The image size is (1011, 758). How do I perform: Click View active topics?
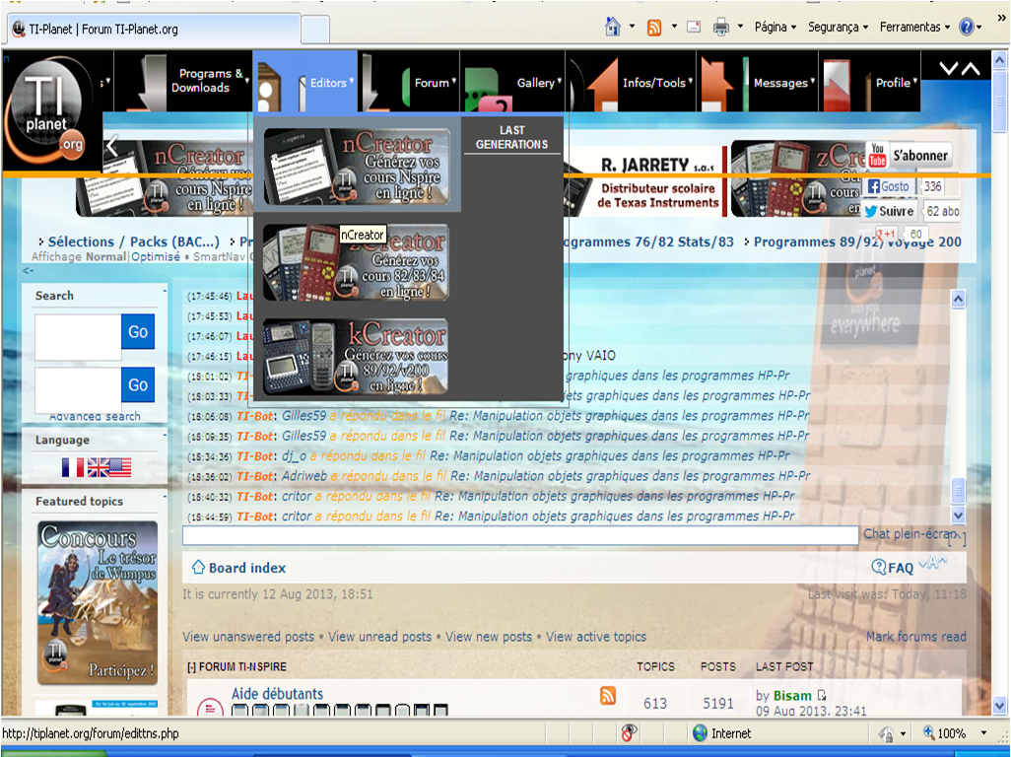click(596, 637)
